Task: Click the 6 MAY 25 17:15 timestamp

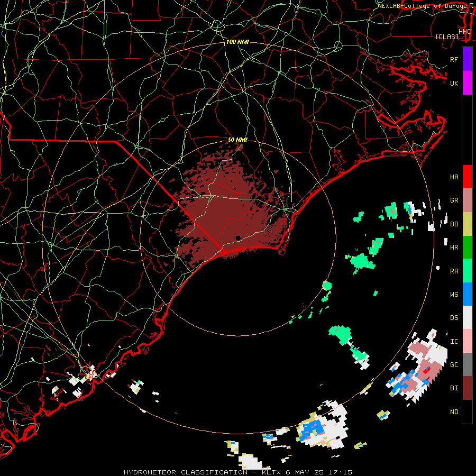Action: (319, 472)
